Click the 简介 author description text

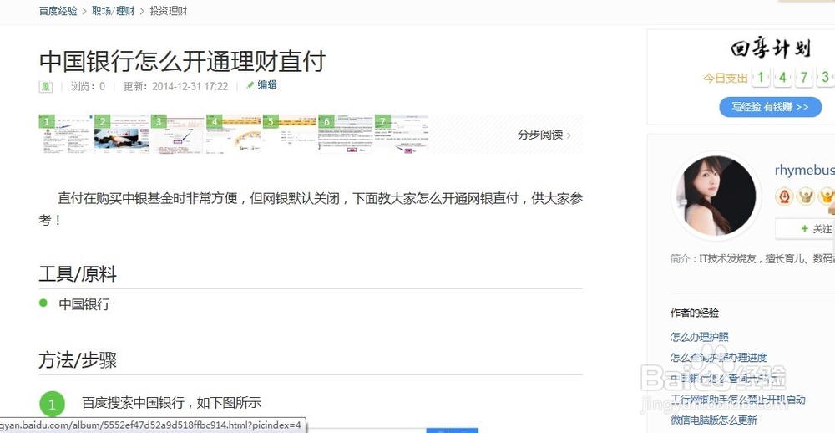(x=752, y=258)
